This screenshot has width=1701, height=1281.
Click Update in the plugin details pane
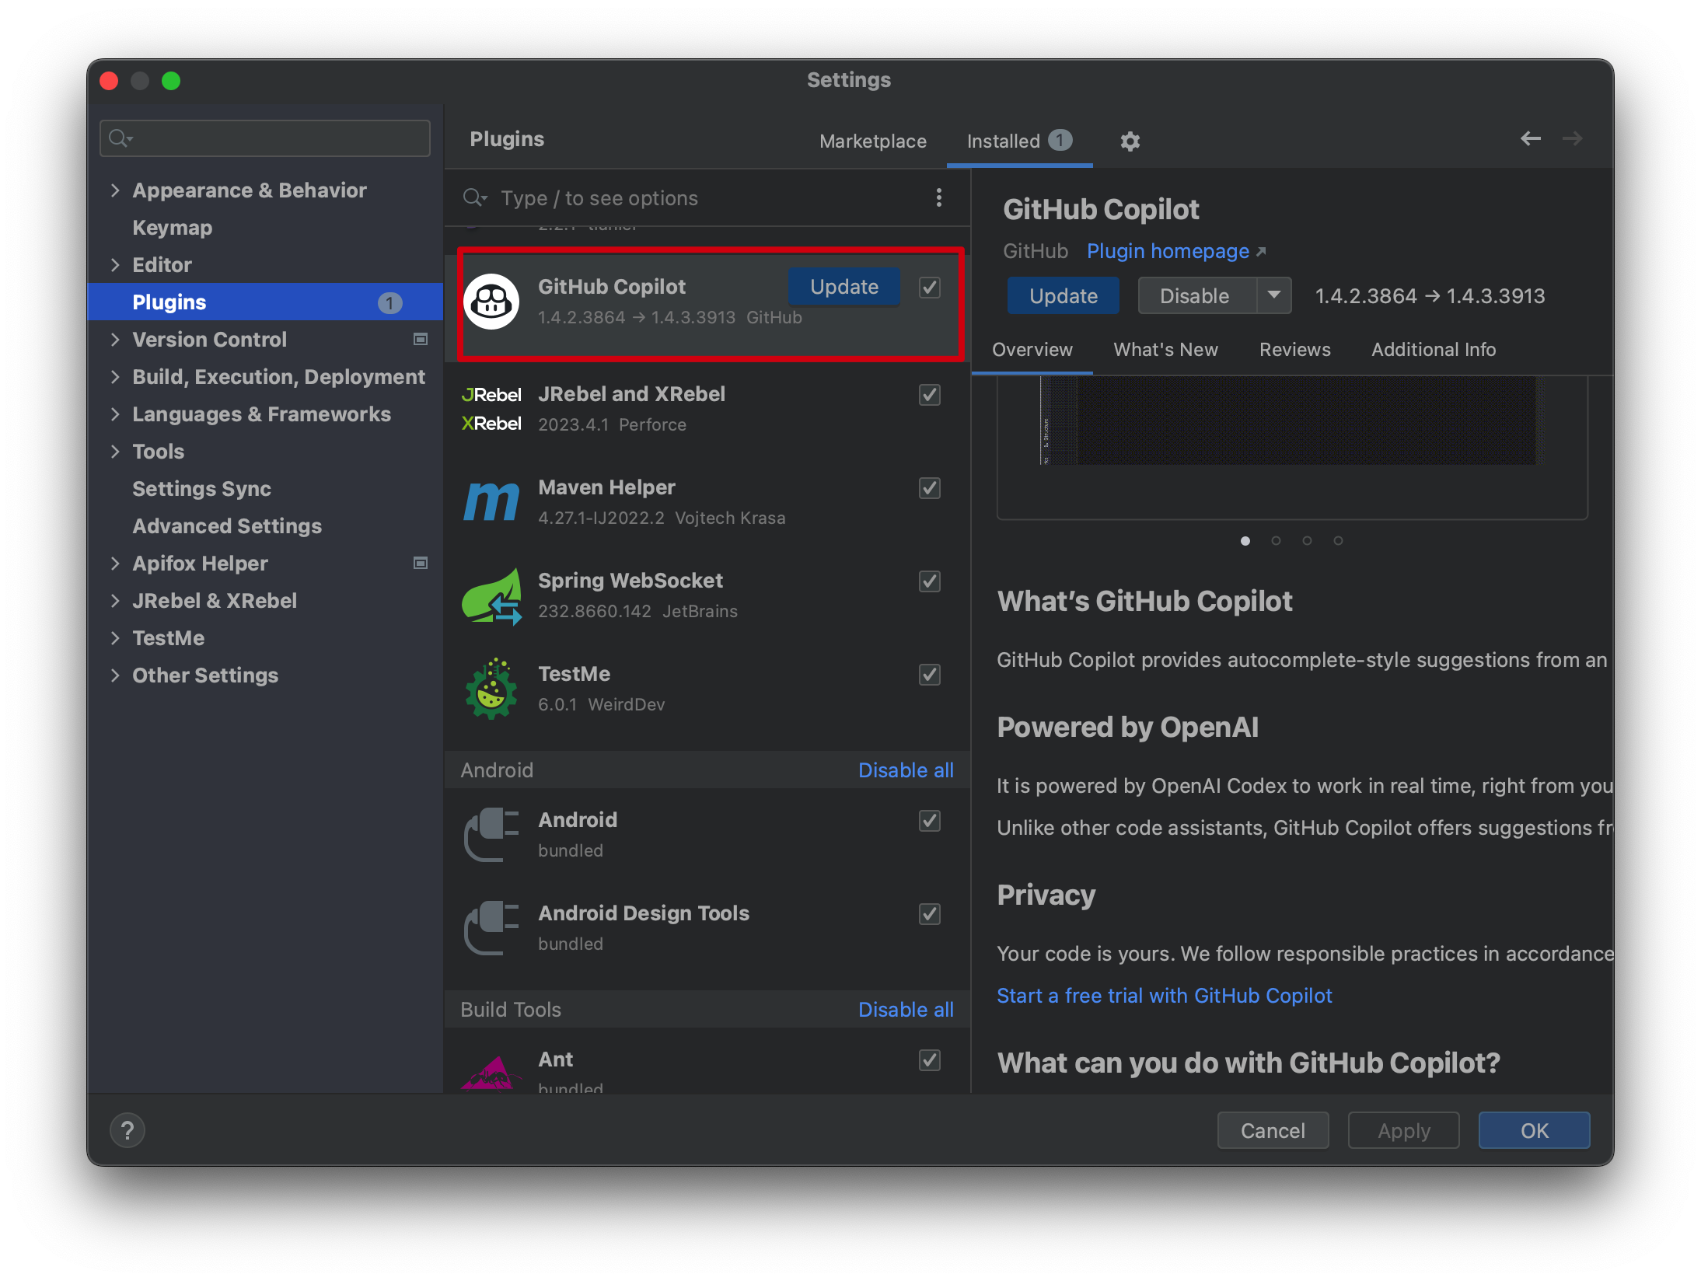coord(1063,295)
